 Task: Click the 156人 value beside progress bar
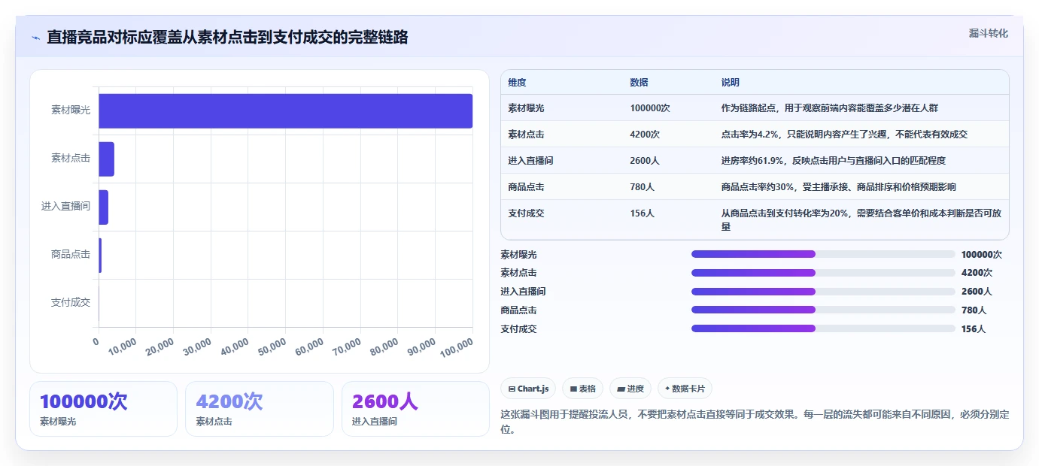pyautogui.click(x=974, y=329)
